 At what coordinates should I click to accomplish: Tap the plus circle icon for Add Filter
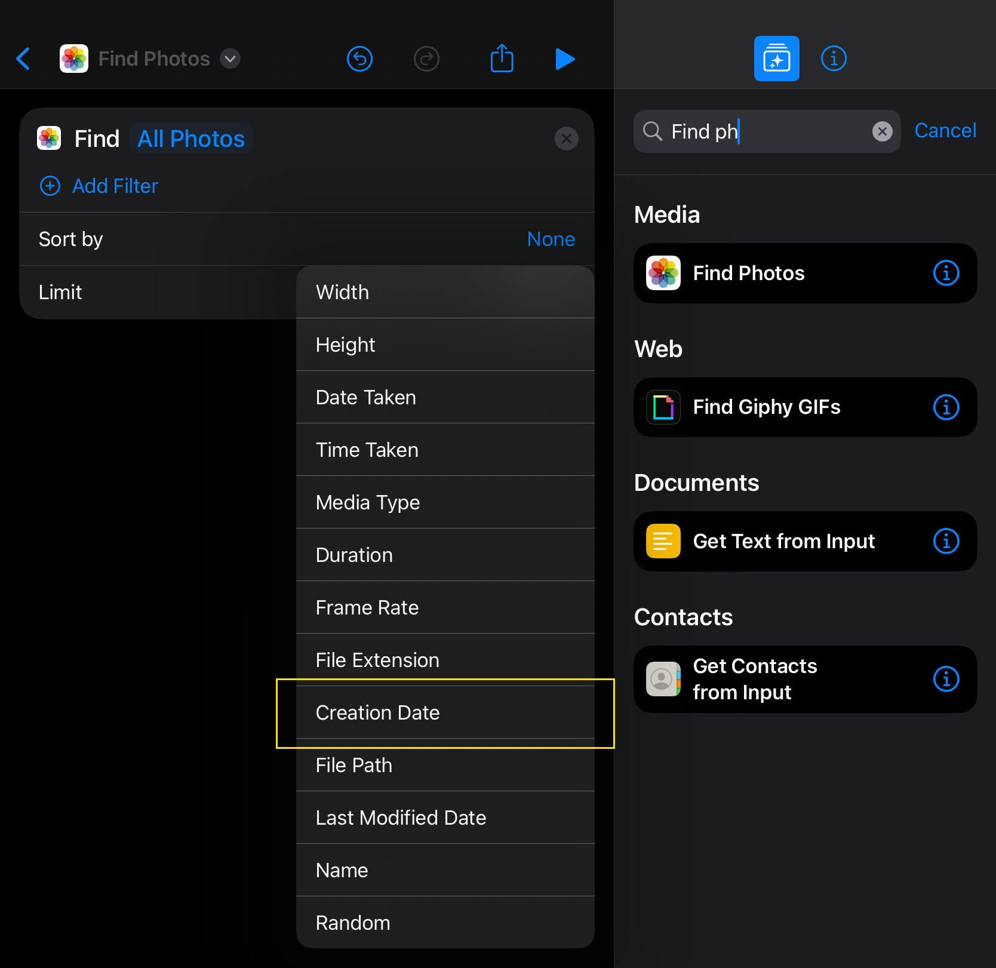(50, 186)
